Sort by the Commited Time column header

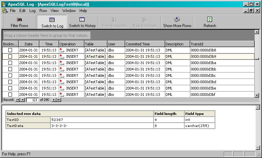point(145,44)
